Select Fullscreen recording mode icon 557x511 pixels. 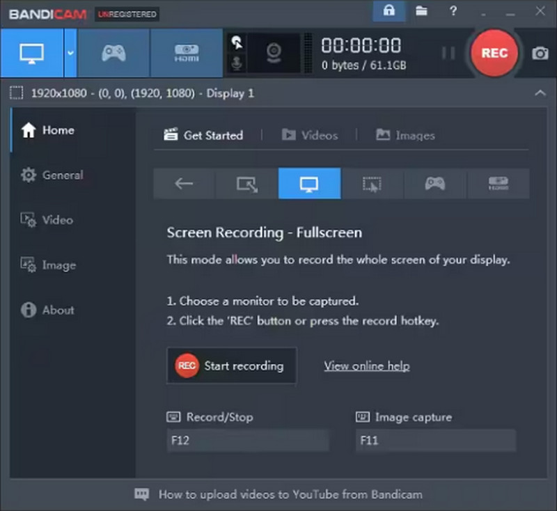(309, 184)
